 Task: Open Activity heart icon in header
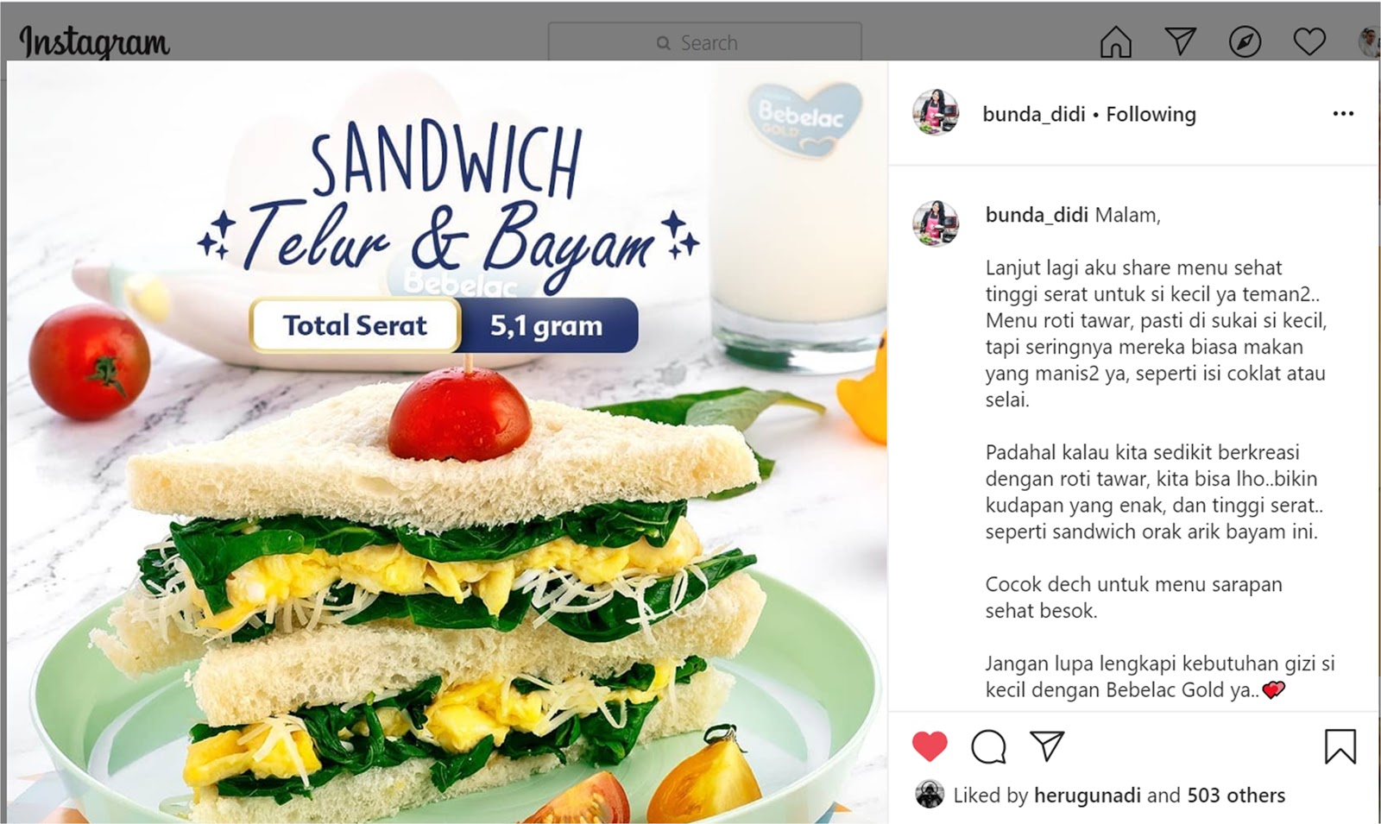coord(1309,41)
